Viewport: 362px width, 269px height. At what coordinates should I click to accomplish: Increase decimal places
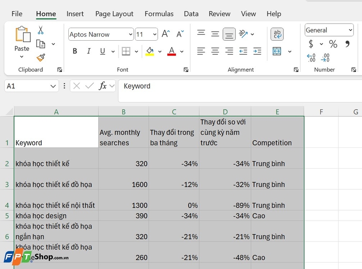point(311,58)
